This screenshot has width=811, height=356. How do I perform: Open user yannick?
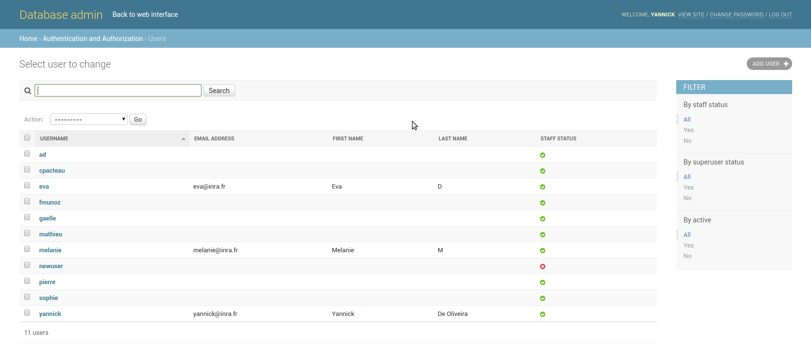click(x=50, y=314)
